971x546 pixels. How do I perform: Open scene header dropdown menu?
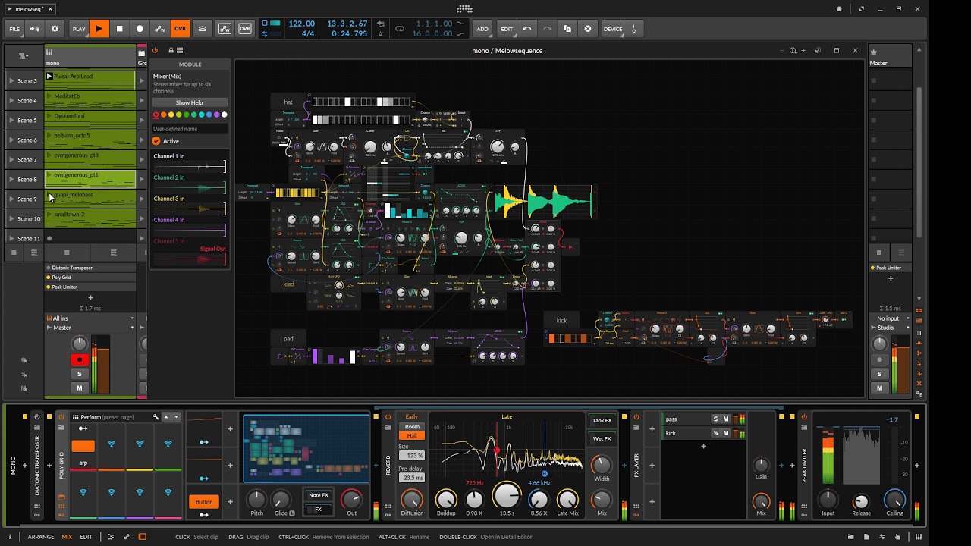point(24,56)
